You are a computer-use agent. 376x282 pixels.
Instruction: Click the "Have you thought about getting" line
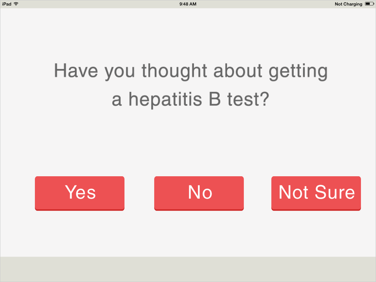click(191, 71)
